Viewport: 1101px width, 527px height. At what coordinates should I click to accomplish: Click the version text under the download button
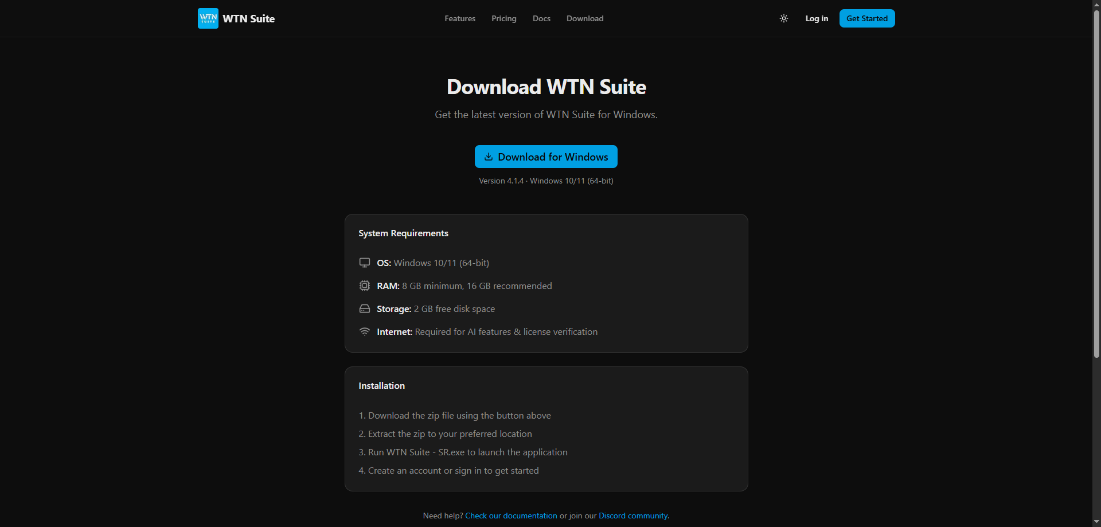click(546, 181)
